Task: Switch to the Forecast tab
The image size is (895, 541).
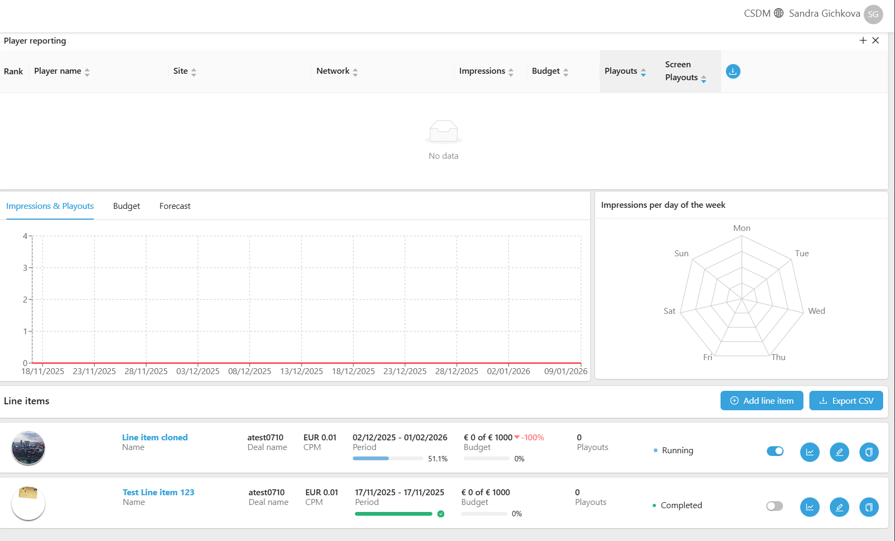Action: [175, 206]
